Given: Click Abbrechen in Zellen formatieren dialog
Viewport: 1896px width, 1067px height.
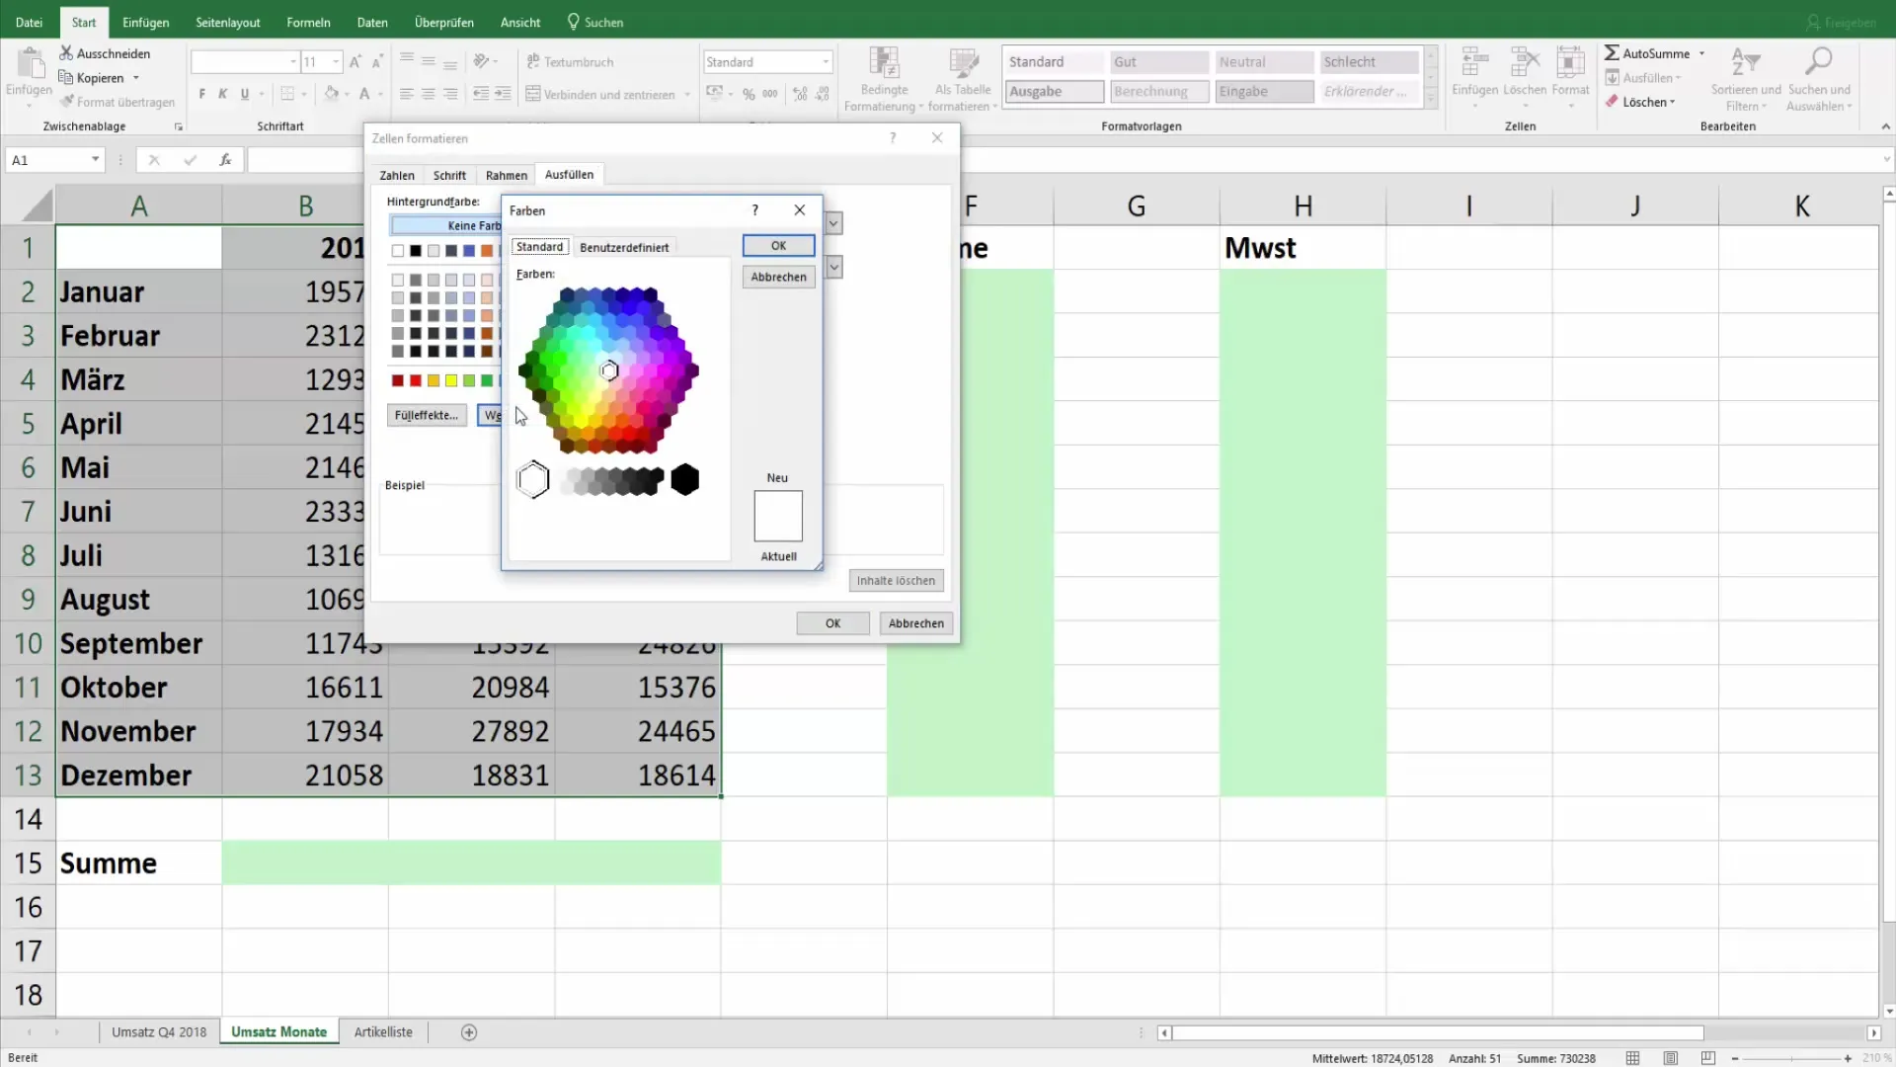Looking at the screenshot, I should [915, 623].
